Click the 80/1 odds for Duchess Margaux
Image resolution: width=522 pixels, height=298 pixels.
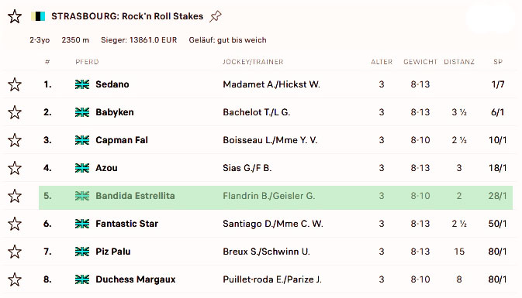pos(497,279)
